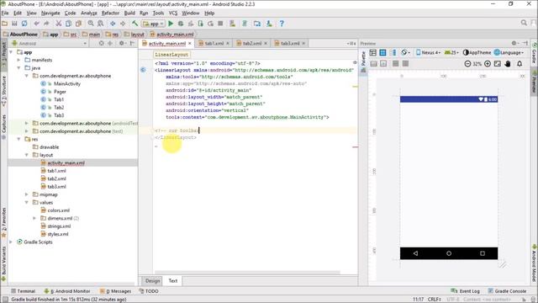Click the 'layout' folder in the navigation bar
Screen dimensions: 538x303
[134, 35]
